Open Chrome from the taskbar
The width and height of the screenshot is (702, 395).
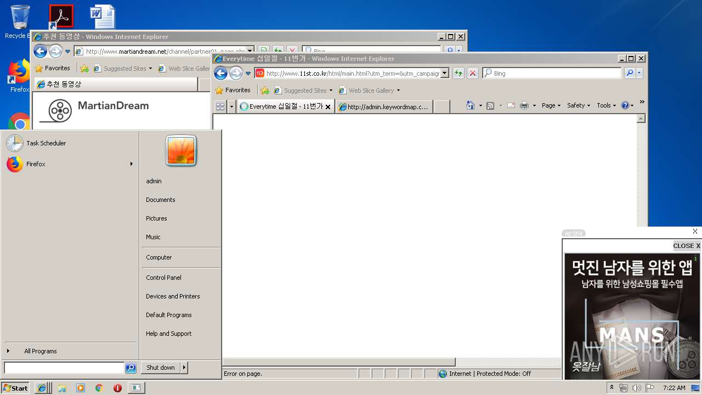pyautogui.click(x=99, y=388)
